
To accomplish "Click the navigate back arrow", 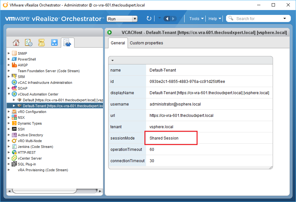I will [x=167, y=19].
